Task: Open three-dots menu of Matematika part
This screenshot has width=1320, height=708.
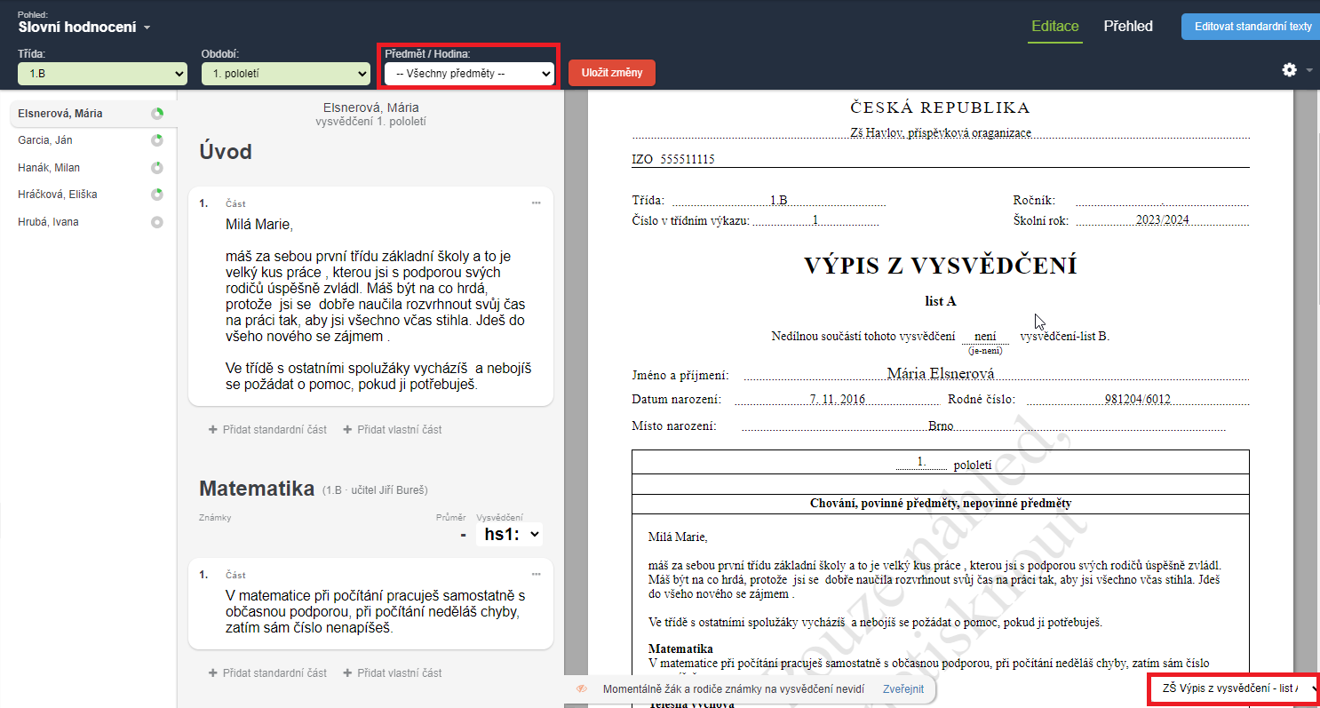Action: click(x=537, y=575)
